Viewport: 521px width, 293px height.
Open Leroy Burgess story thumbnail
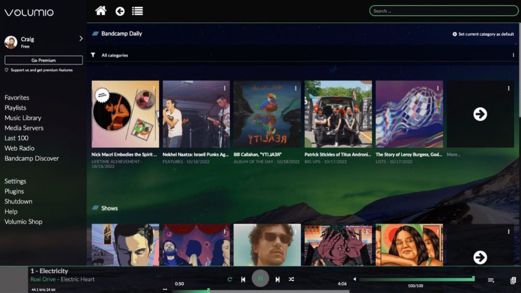410,114
